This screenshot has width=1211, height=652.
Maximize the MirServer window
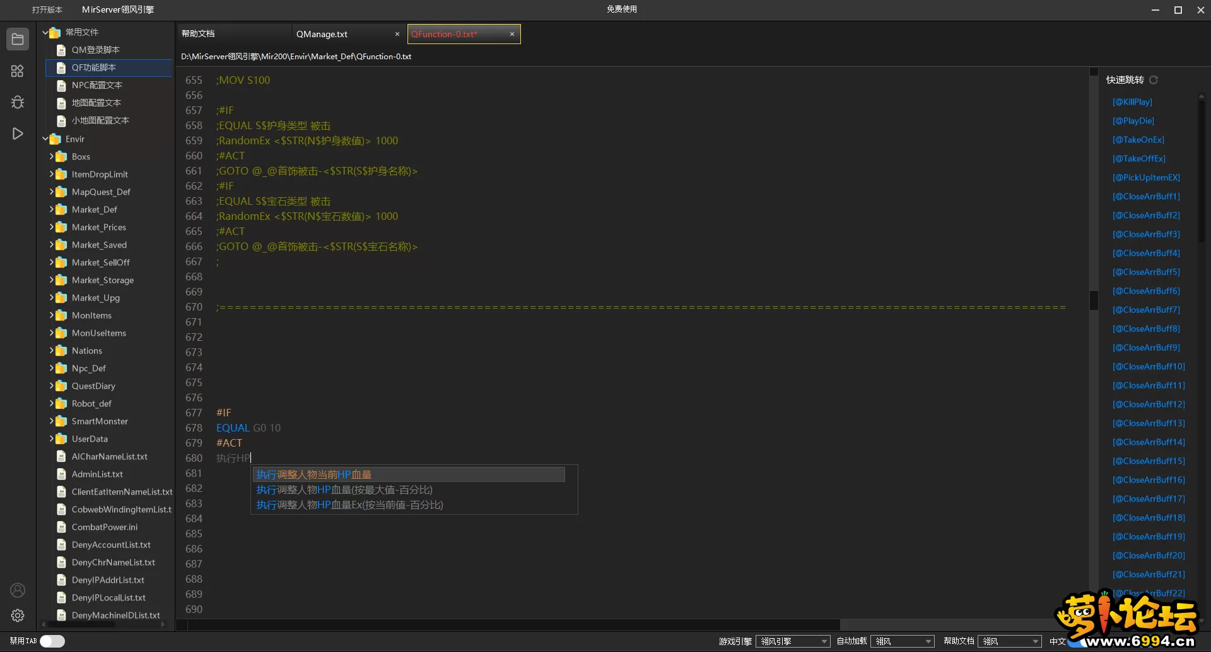1178,9
